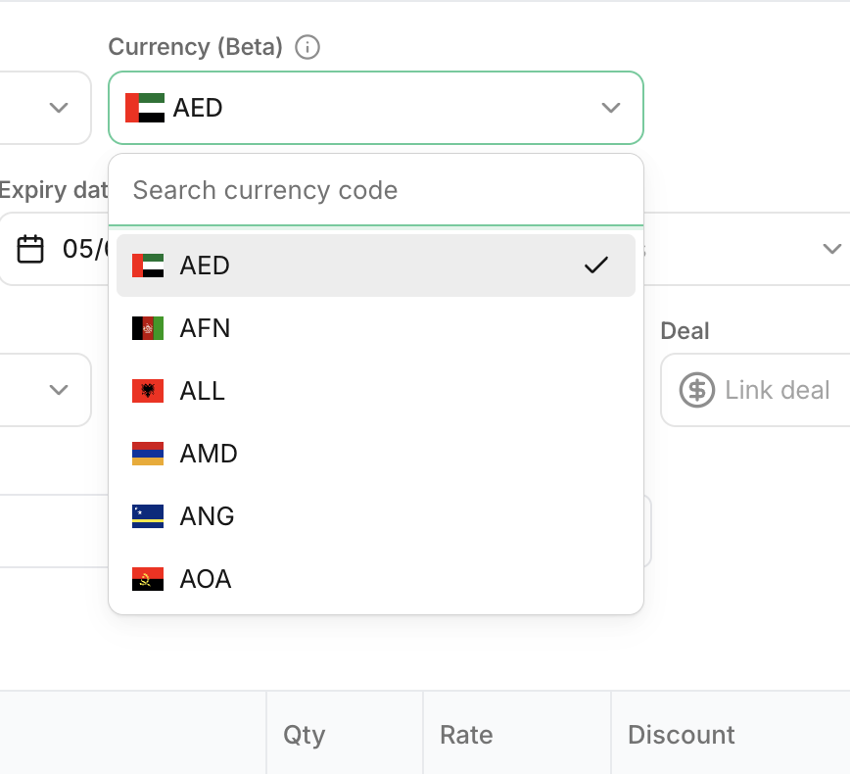This screenshot has height=774, width=850.
Task: Click the Afghanistan flag icon next to AFN
Action: 148,328
